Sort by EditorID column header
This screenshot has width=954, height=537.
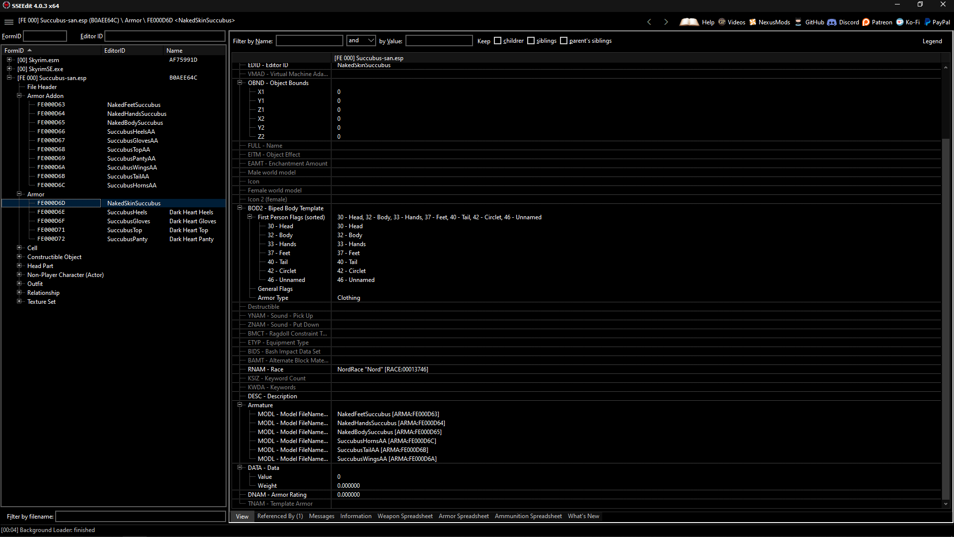(x=132, y=50)
